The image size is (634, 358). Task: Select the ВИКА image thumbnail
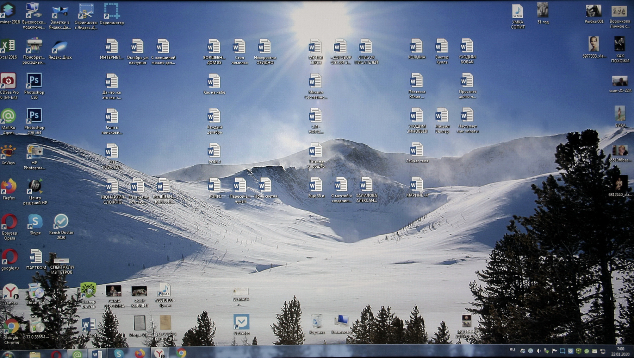(x=620, y=114)
